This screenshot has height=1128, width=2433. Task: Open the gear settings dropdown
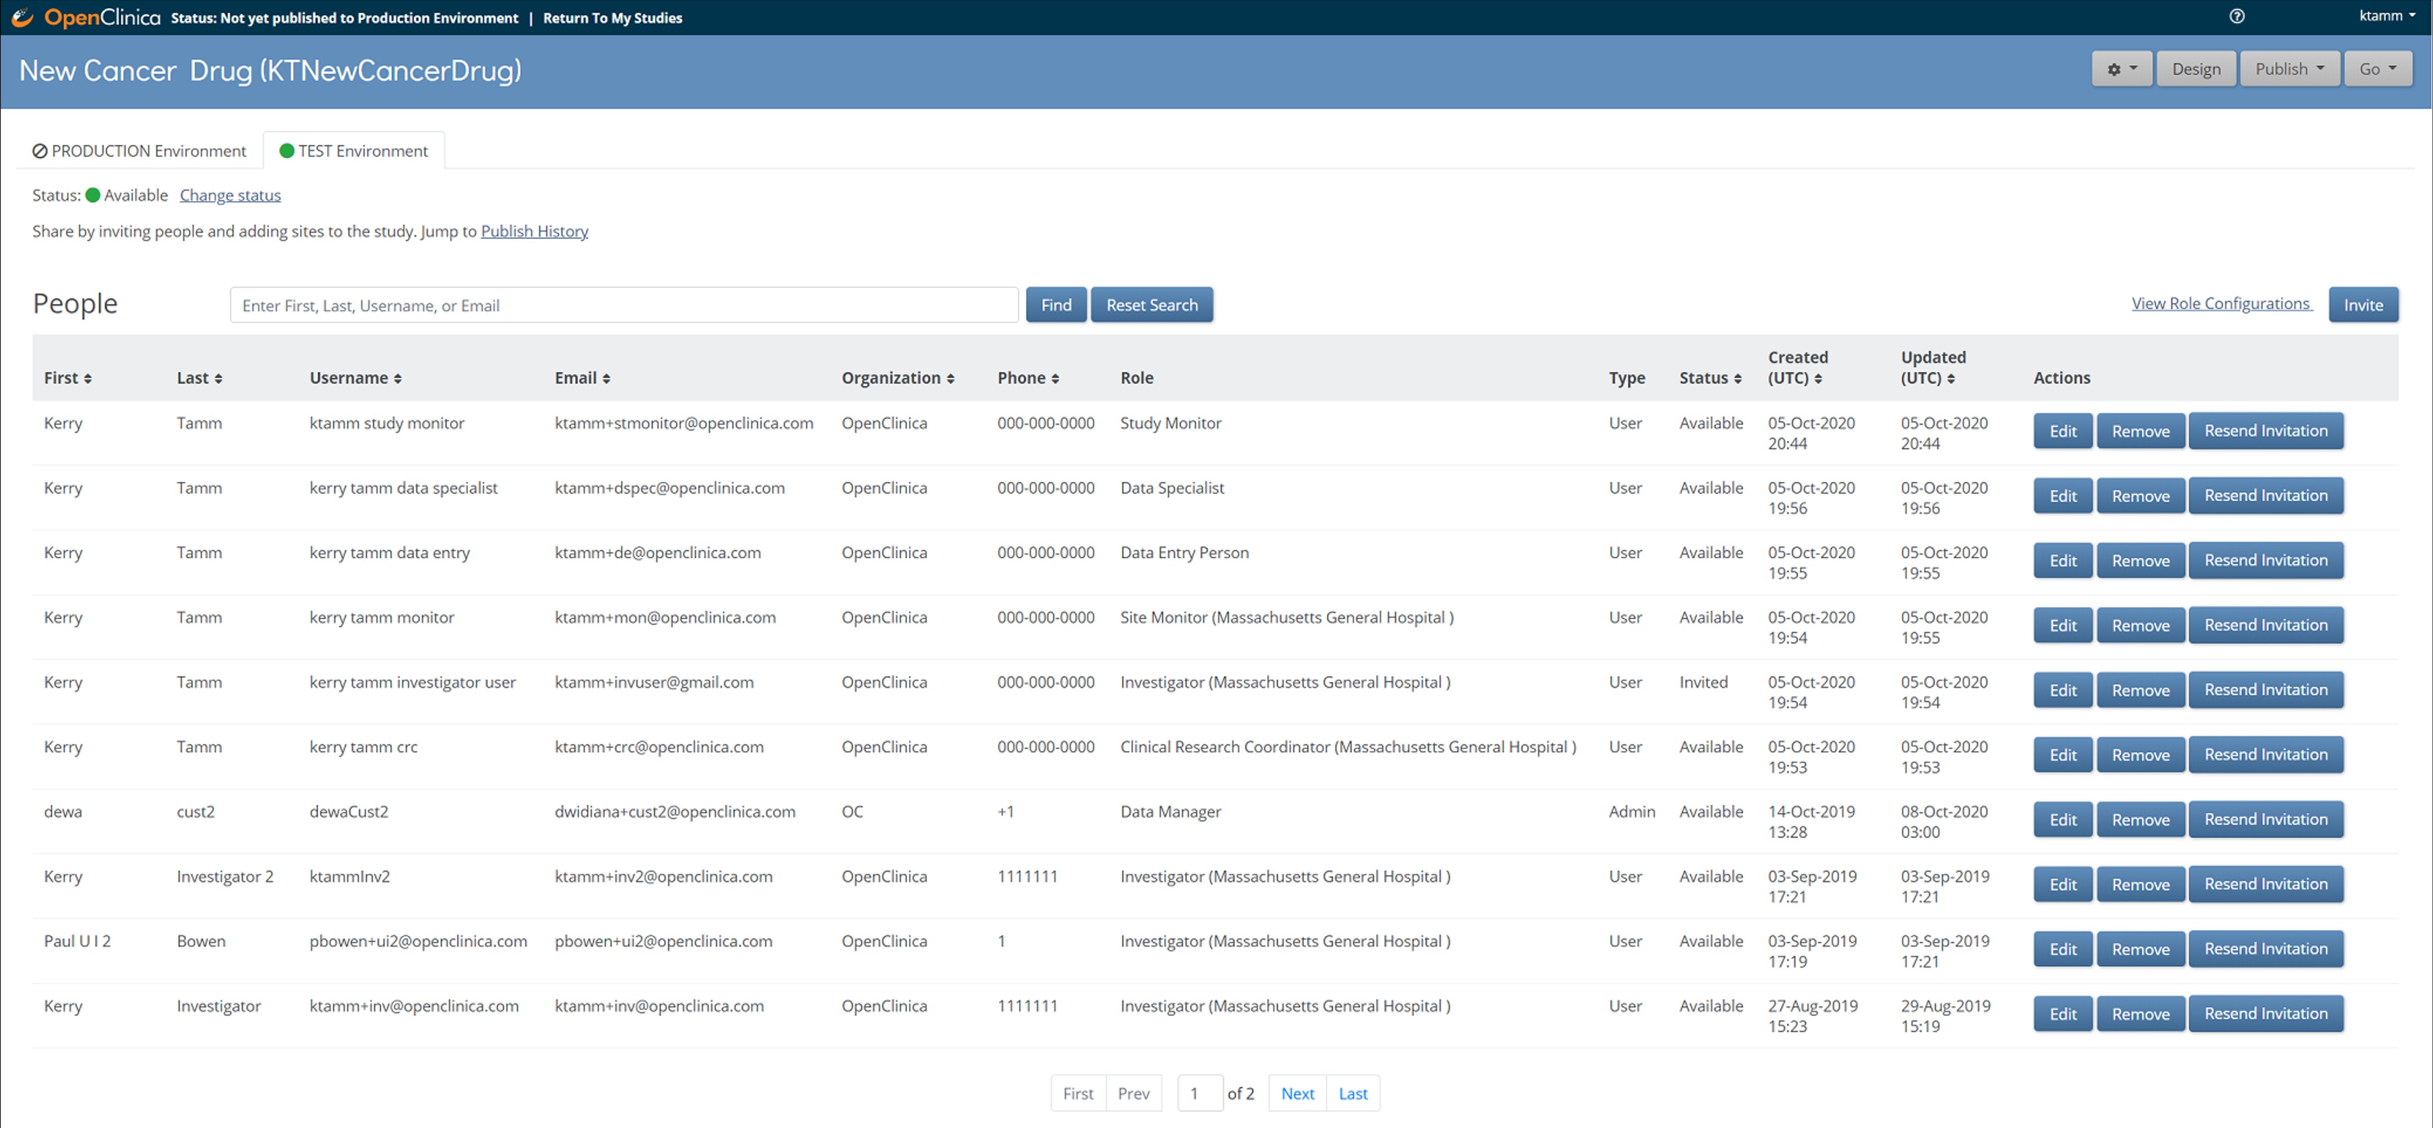pyautogui.click(x=2121, y=69)
